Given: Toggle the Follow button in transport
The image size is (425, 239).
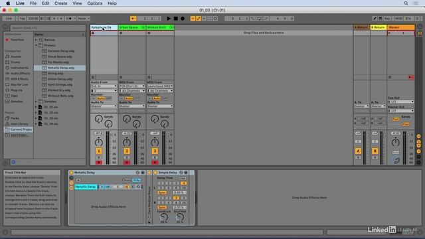Looking at the screenshot, I should (133, 19).
